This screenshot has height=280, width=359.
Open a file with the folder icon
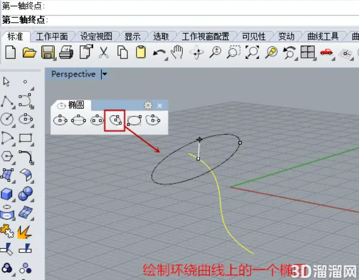(x=30, y=53)
